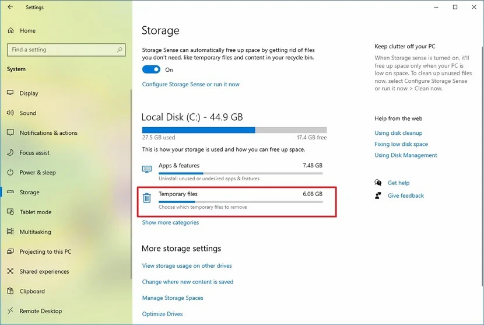This screenshot has width=484, height=325.
Task: Click the 7.48 GB size value
Action: click(313, 166)
